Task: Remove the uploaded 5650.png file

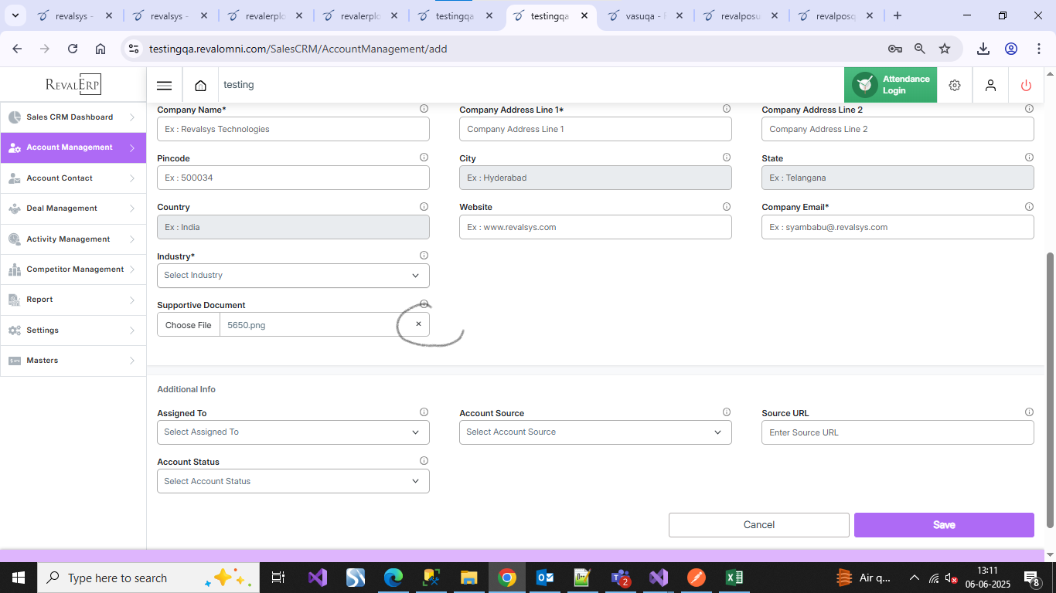Action: coord(418,324)
